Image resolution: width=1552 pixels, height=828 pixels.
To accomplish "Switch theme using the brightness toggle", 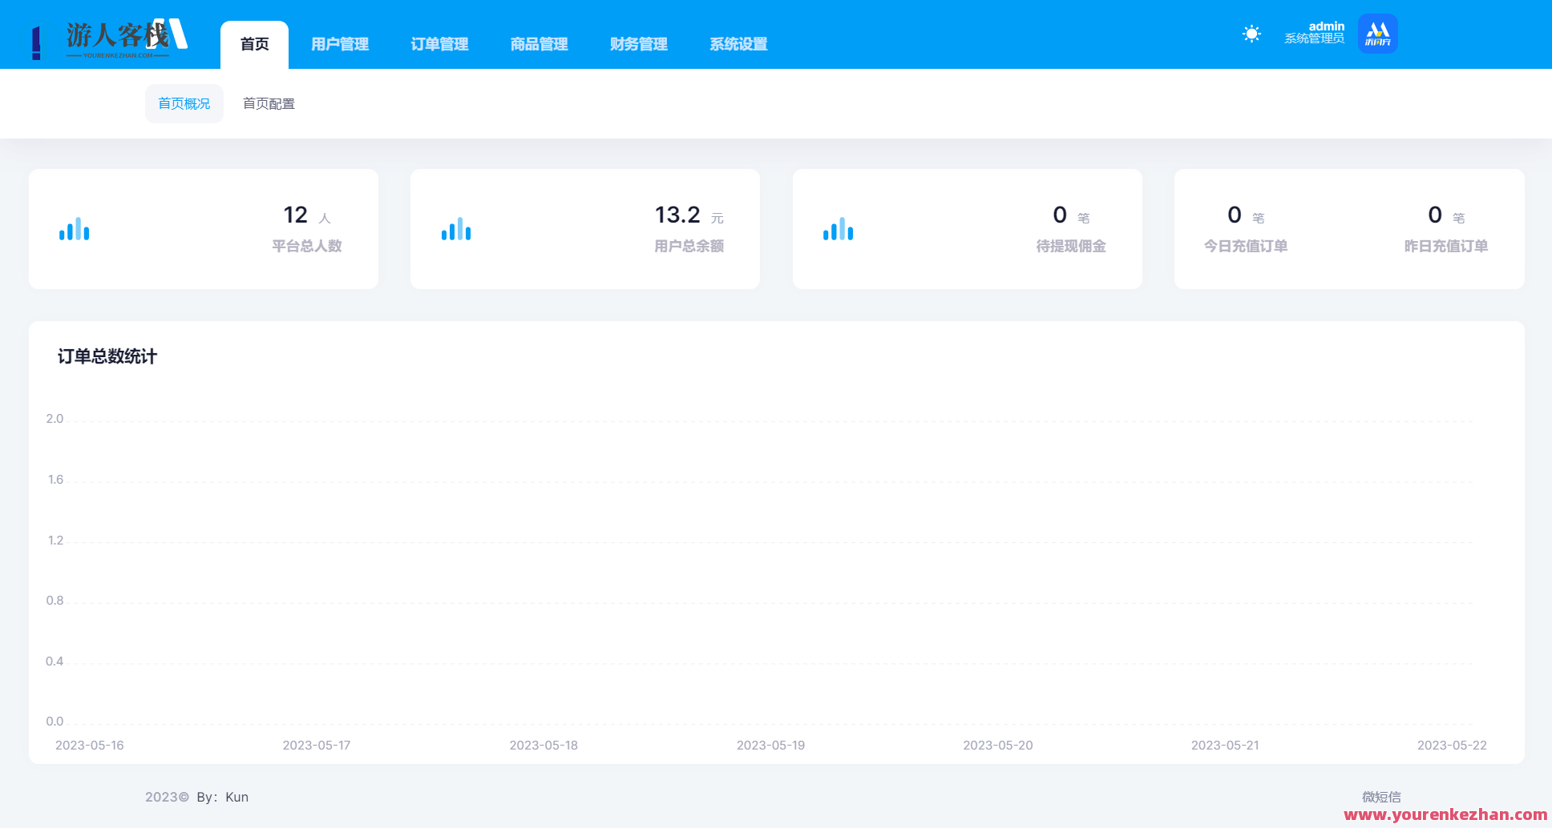I will click(1251, 34).
